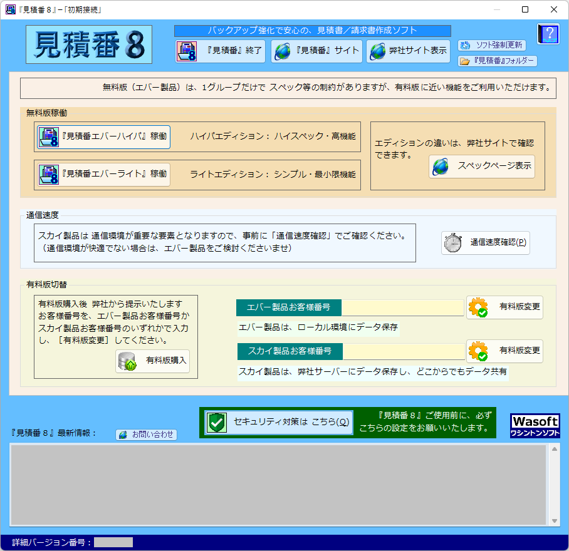Click the エバー製品お客様番号 teal label
This screenshot has height=551, width=569.
coord(288,308)
